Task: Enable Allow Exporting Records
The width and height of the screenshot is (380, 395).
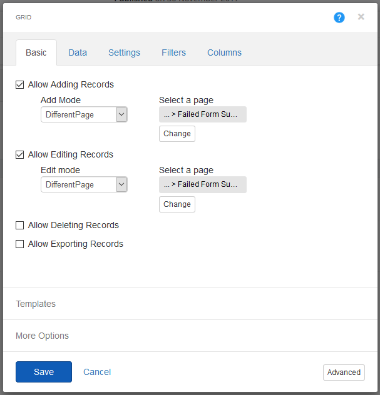Action: coord(19,244)
